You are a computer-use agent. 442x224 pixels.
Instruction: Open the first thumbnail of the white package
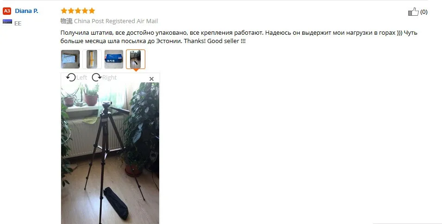70,59
